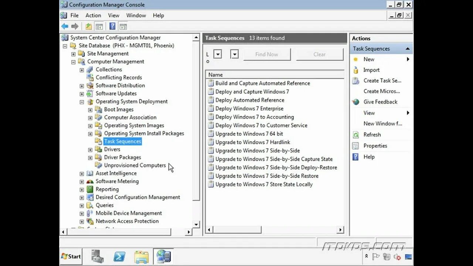Click the Give Feedback globe icon
Viewport: 473px width, 266px height.
[356, 102]
